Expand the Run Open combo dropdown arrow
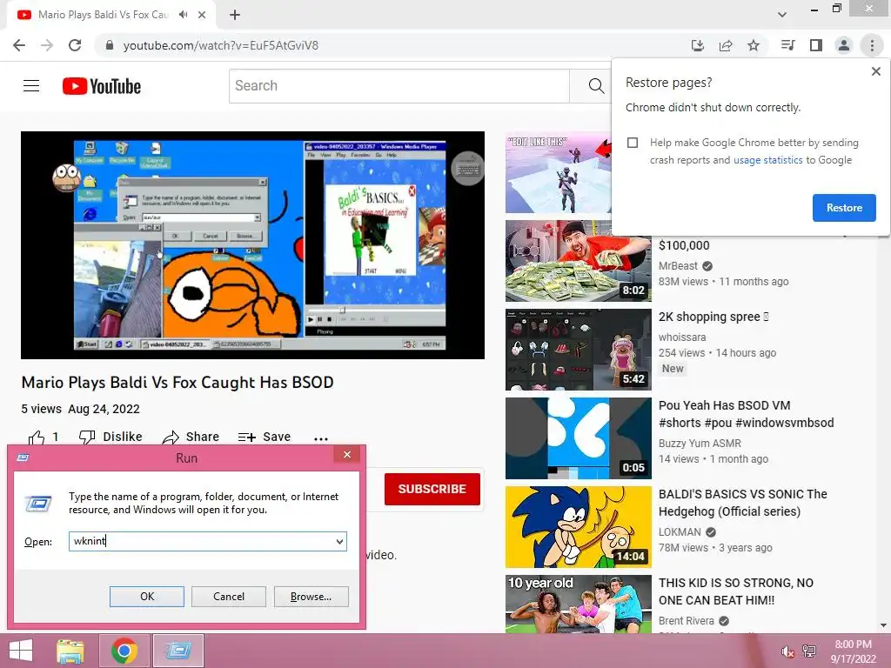 [339, 541]
